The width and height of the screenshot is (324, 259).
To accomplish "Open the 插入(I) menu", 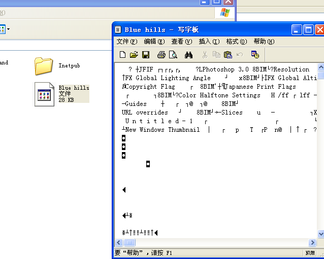I will pyautogui.click(x=209, y=42).
